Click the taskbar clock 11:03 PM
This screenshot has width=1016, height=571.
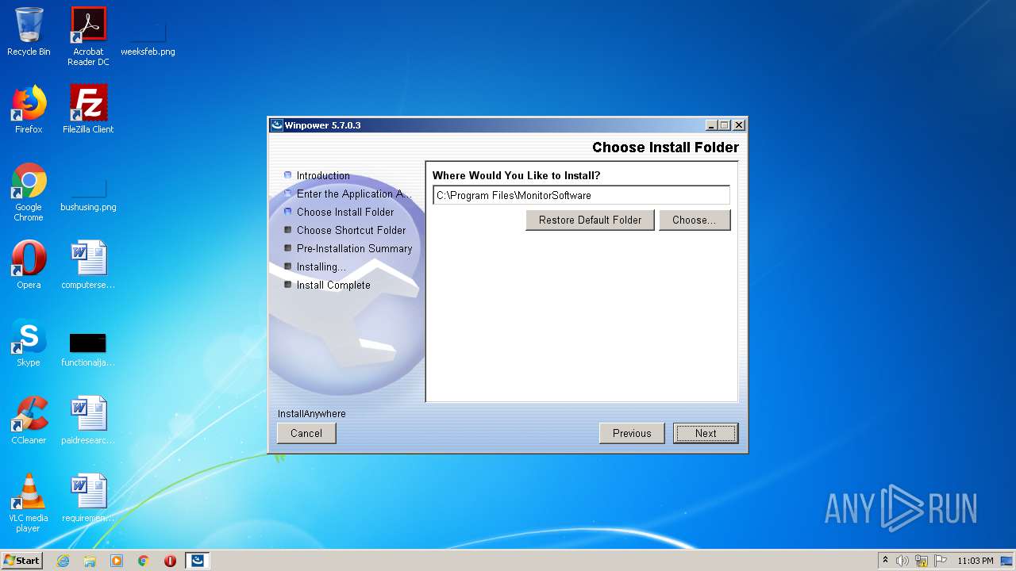pos(976,561)
